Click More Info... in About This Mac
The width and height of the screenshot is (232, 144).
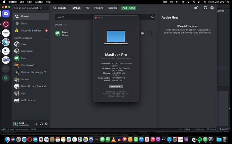coord(116,86)
